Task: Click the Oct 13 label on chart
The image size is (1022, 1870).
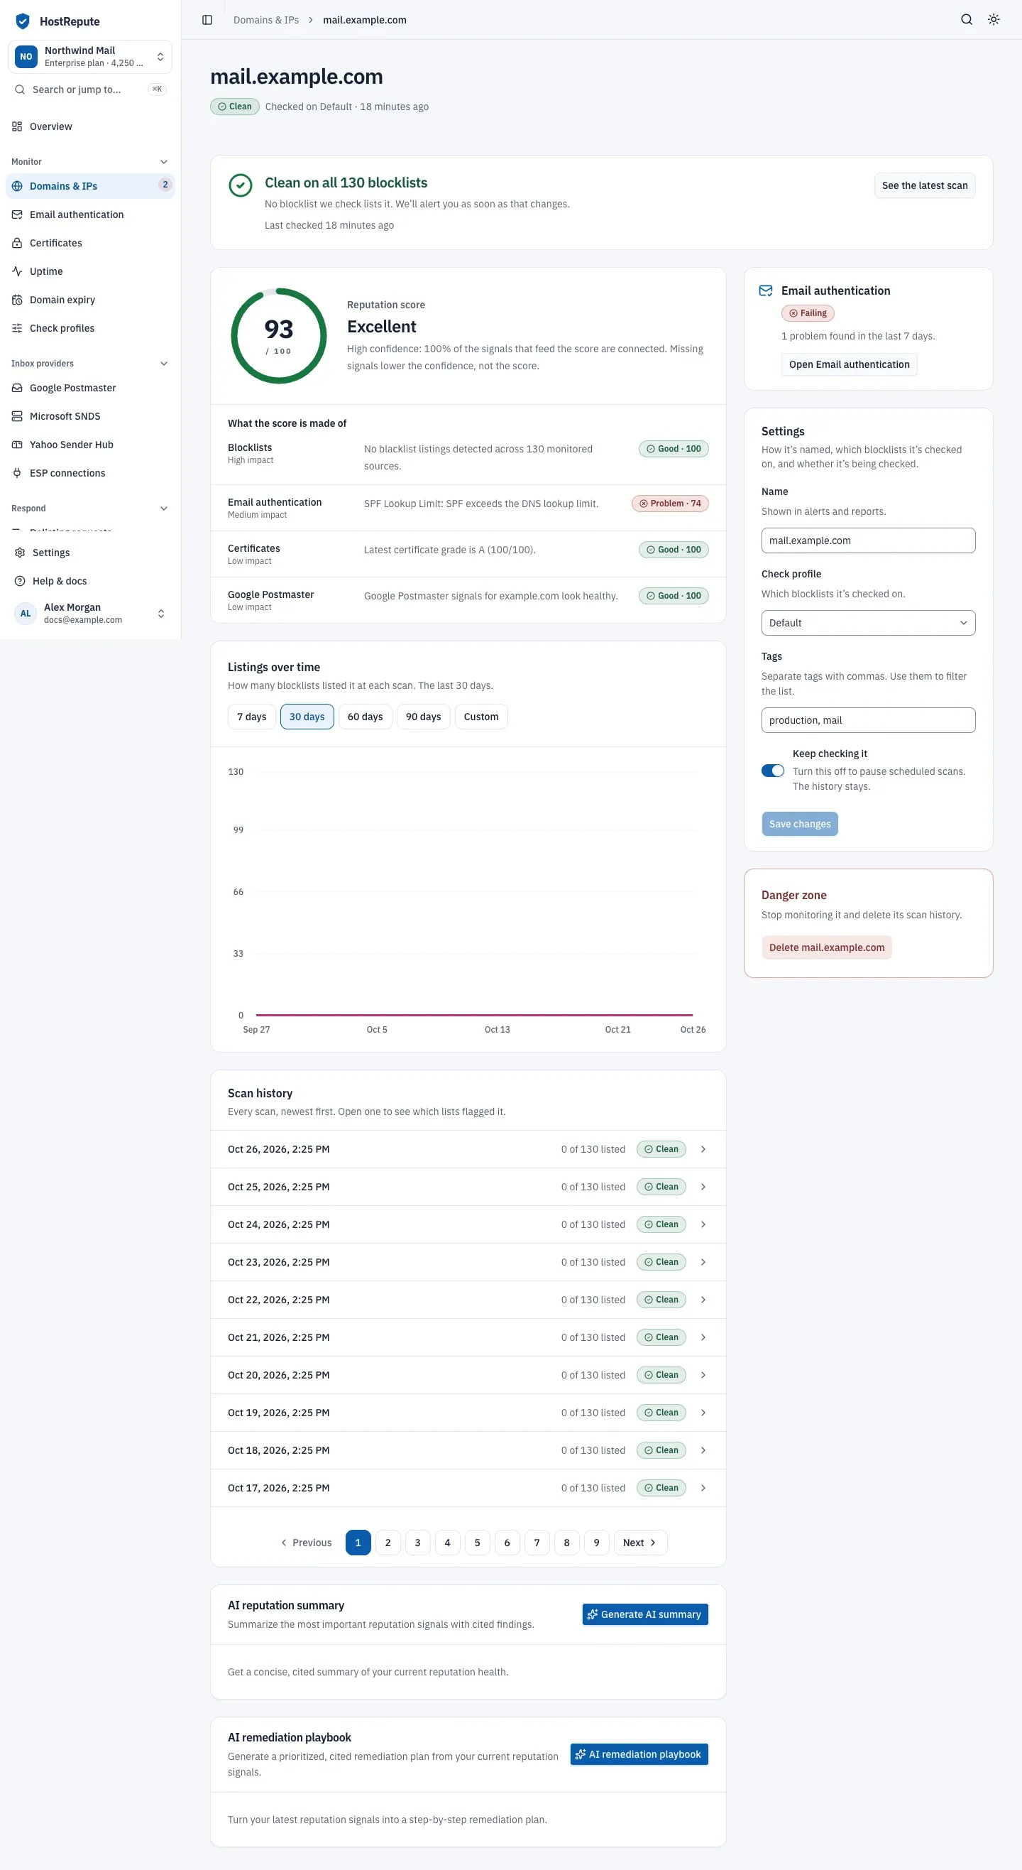Action: click(497, 1029)
